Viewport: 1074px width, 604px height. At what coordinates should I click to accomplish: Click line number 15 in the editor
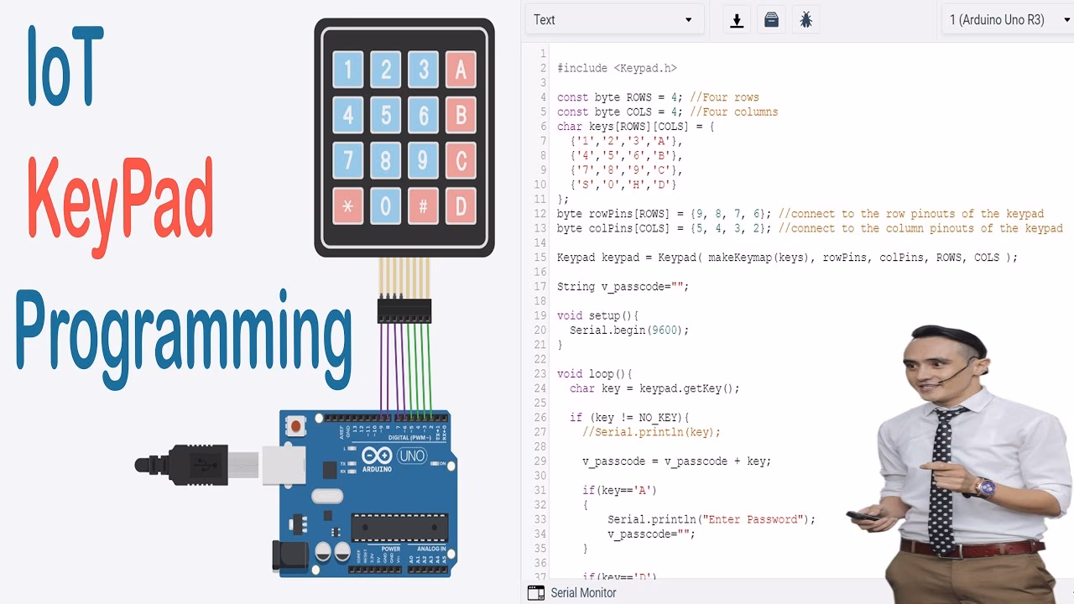(x=540, y=257)
